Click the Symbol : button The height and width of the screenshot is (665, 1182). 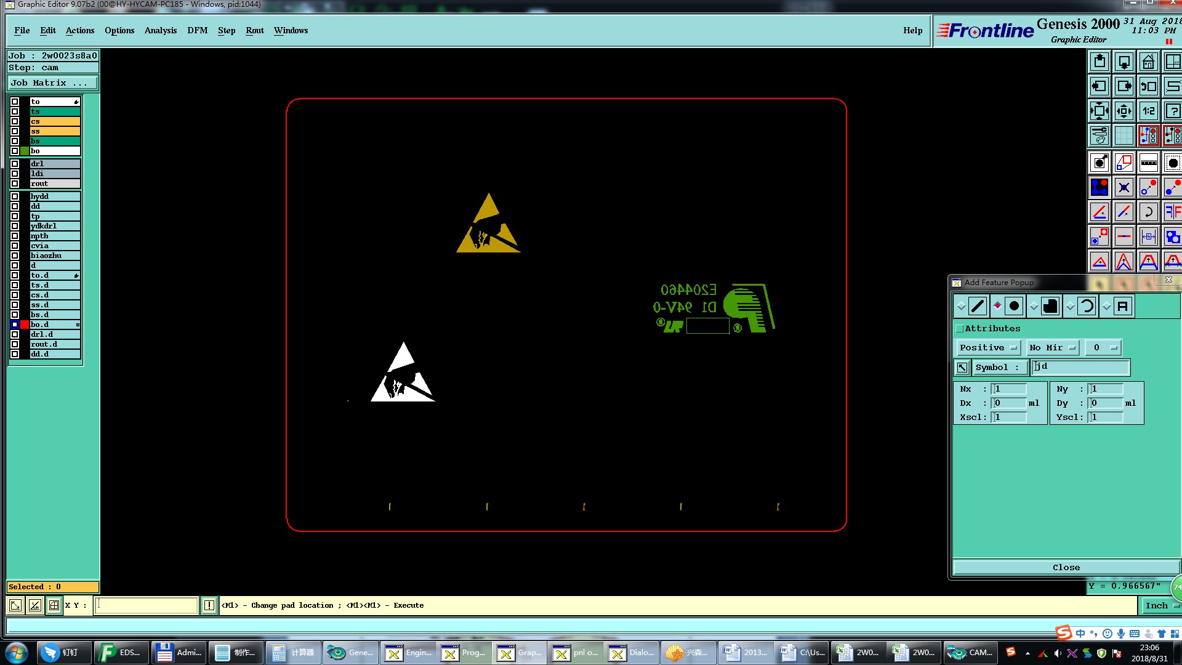1000,368
